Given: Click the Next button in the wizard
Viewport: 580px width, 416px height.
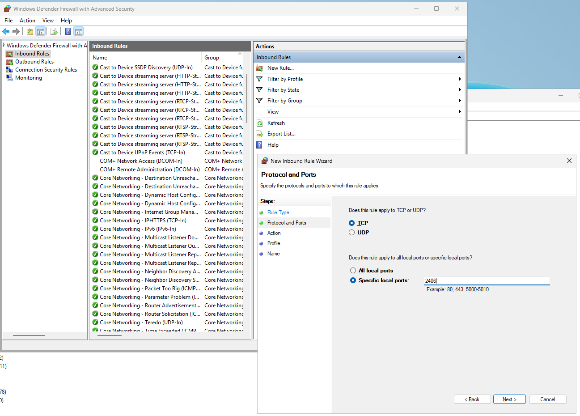Looking at the screenshot, I should (509, 399).
